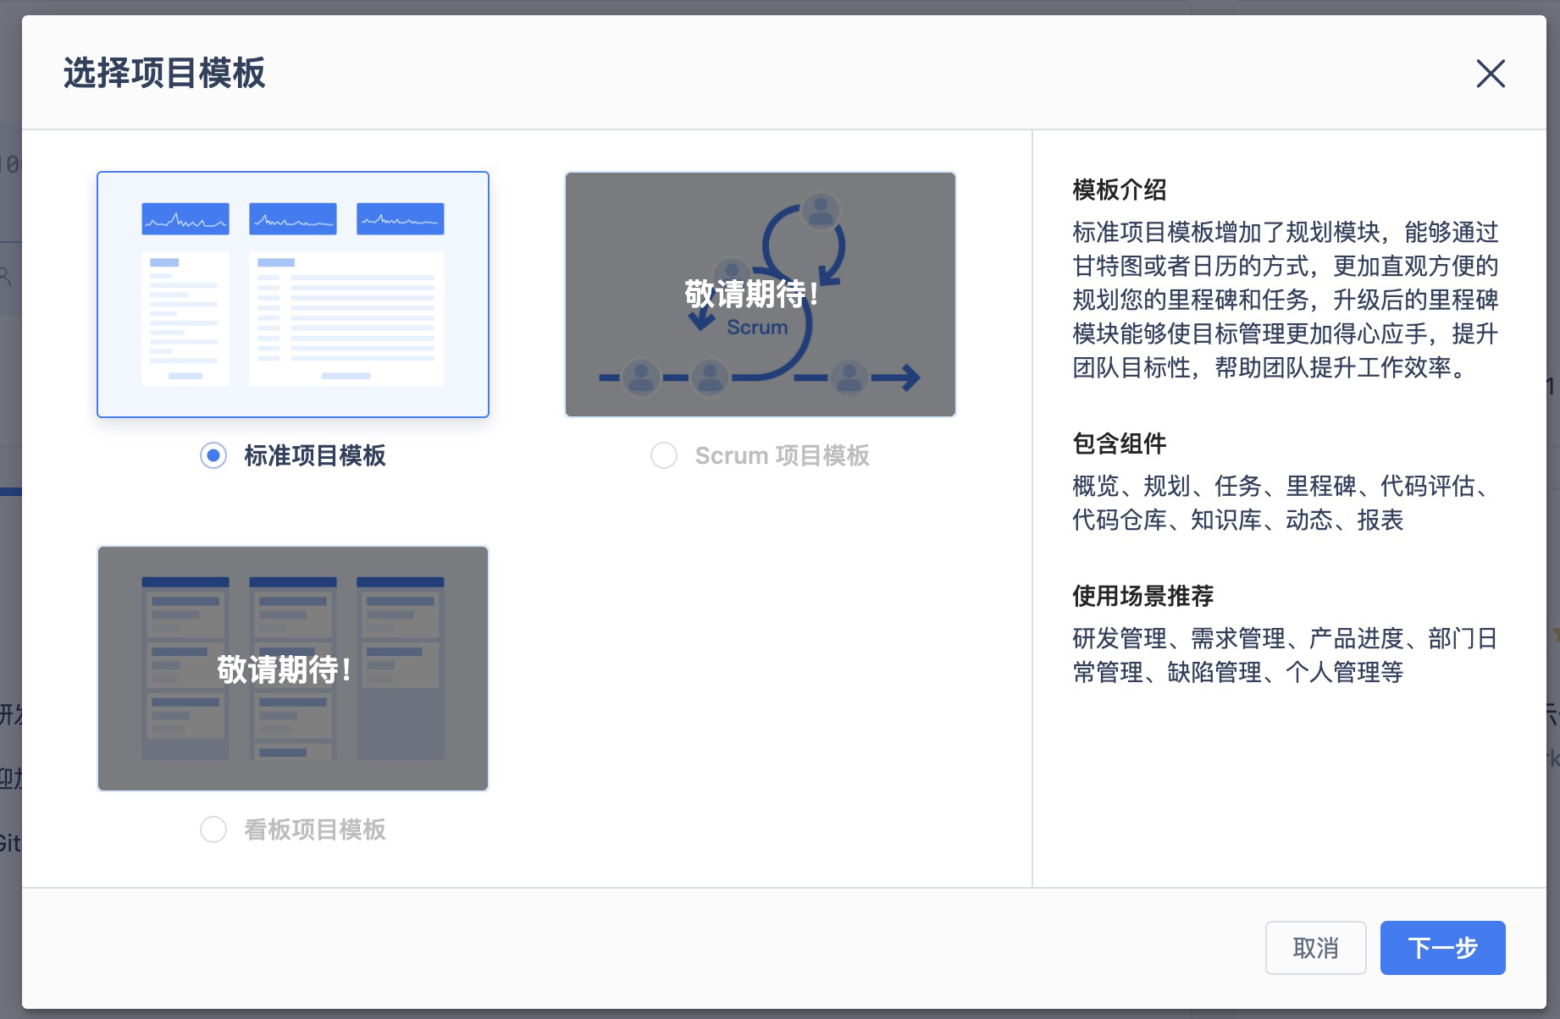The height and width of the screenshot is (1019, 1560).
Task: Click the 看板 template preview thumbnail
Action: [x=293, y=669]
